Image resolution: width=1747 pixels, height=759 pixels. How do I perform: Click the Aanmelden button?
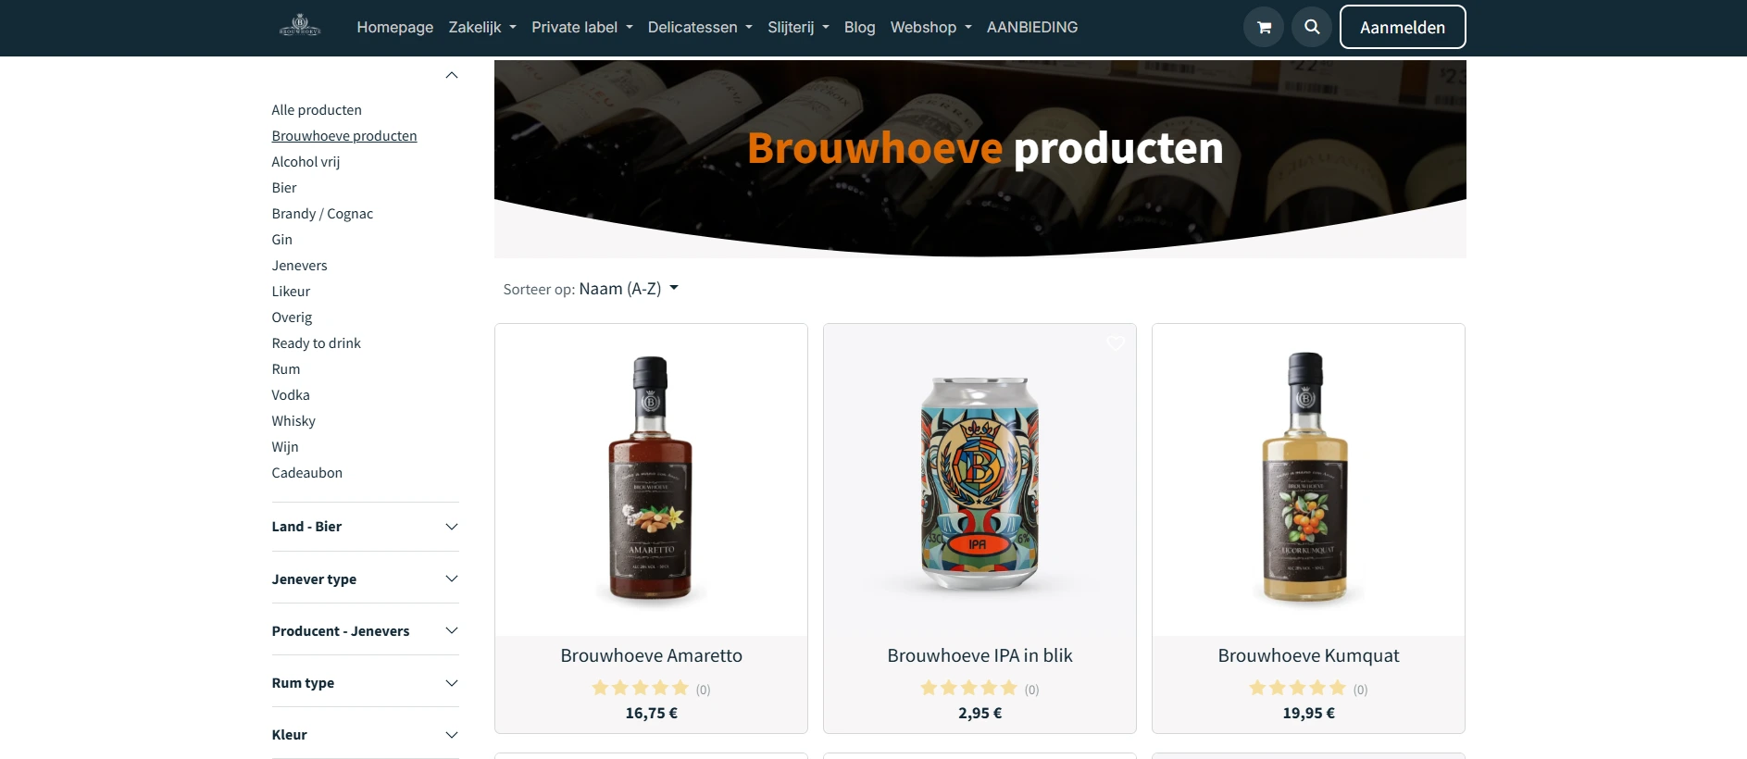coord(1403,27)
